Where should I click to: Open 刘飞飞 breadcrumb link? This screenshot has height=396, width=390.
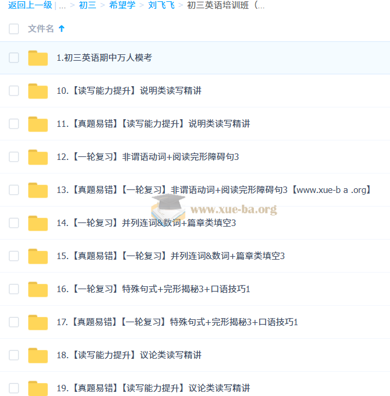tap(161, 5)
